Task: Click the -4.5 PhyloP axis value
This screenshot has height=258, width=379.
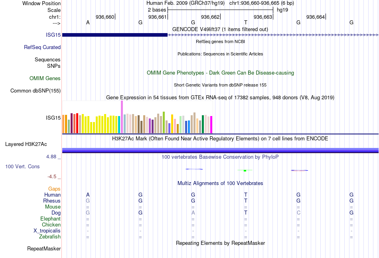Action: click(52, 177)
